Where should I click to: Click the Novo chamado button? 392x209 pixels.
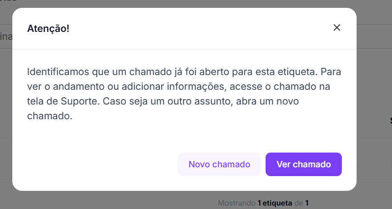pyautogui.click(x=219, y=164)
